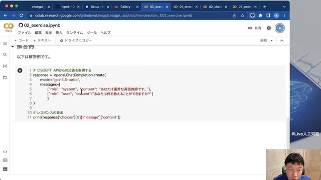Open Chrome three-dot menu
This screenshot has width=321, height=180.
click(x=284, y=15)
